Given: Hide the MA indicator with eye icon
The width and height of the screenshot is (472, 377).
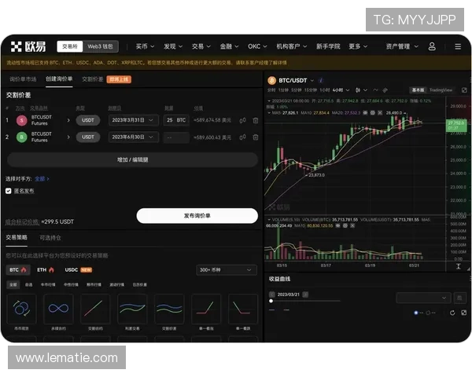Looking at the screenshot, I should [x=365, y=113].
